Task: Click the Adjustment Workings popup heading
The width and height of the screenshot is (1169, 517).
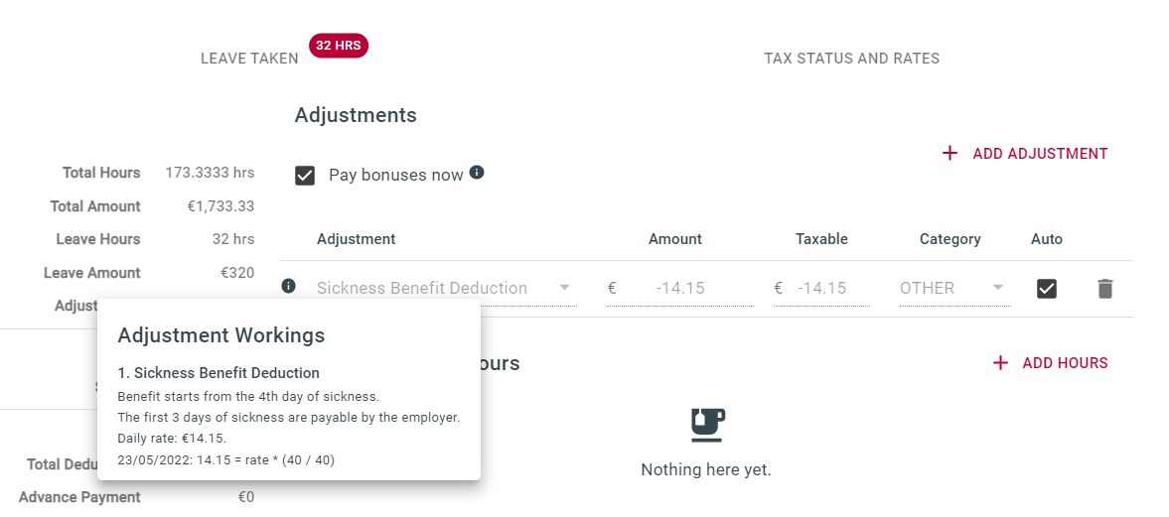Action: click(221, 335)
